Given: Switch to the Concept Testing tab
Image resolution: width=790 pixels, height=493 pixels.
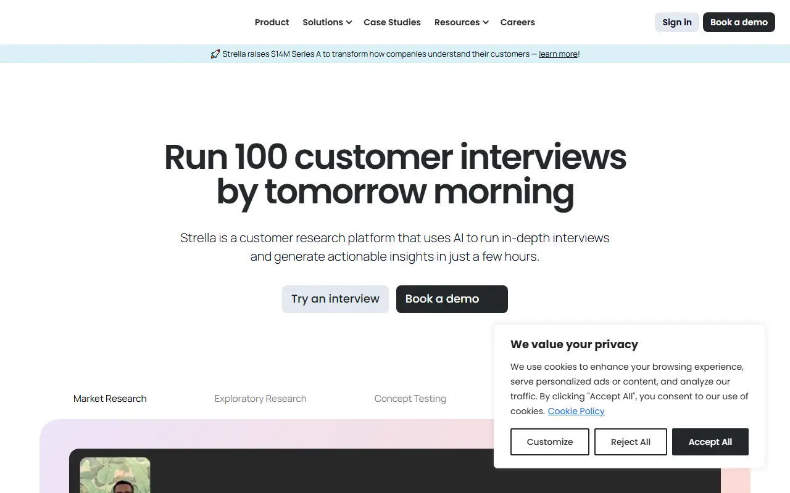Looking at the screenshot, I should [410, 399].
